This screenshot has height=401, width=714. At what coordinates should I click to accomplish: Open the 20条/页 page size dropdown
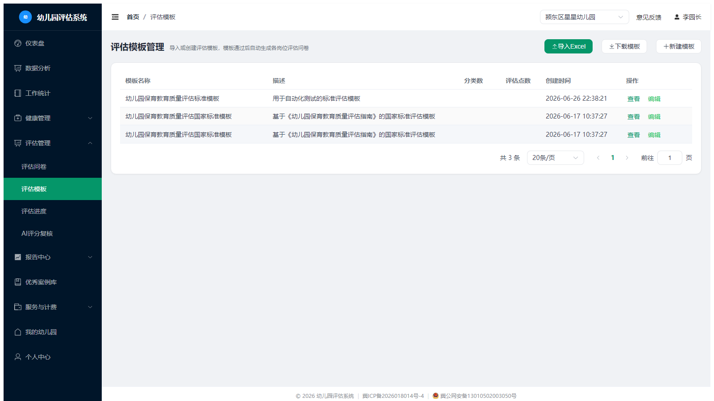[556, 158]
